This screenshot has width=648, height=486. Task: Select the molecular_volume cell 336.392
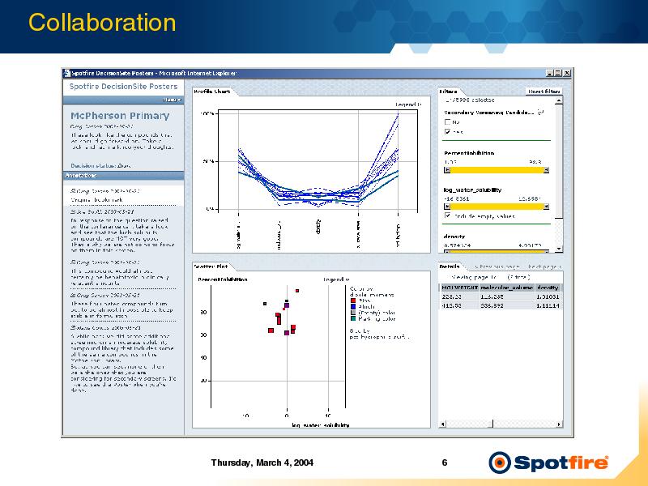tap(507, 305)
